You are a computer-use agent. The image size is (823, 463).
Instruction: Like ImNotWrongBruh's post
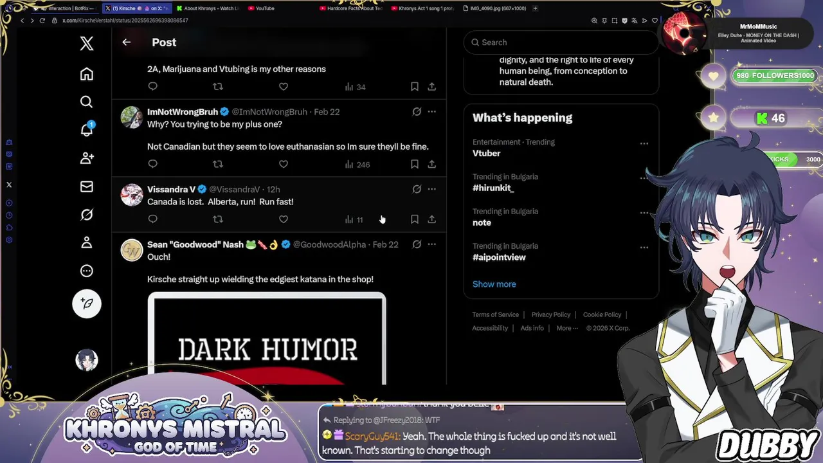tap(284, 164)
